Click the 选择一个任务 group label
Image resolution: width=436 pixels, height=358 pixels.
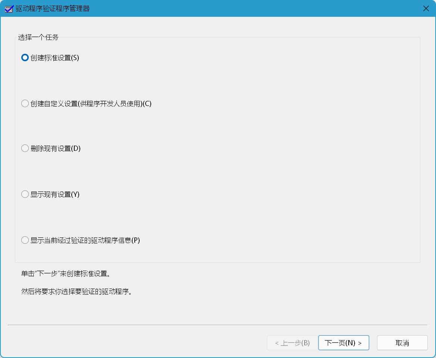28,37
